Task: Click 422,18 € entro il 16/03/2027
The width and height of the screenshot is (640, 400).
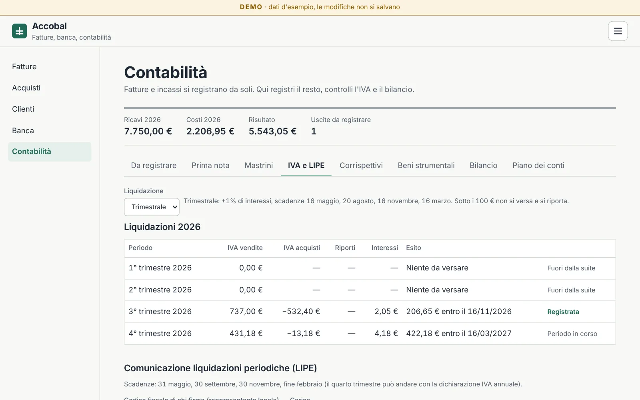Action: (x=459, y=334)
